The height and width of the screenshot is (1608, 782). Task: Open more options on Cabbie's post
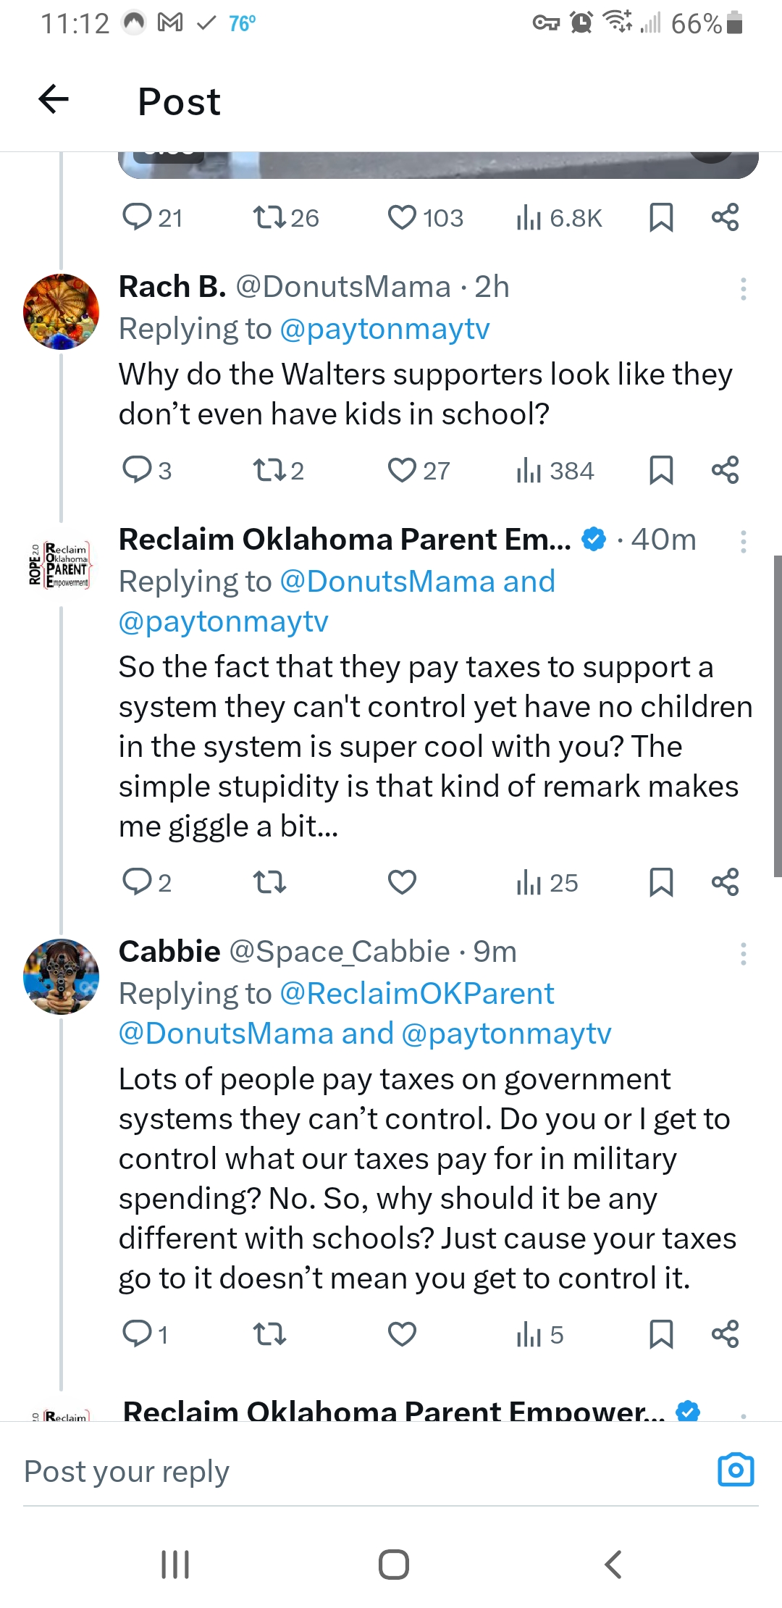[x=743, y=954]
